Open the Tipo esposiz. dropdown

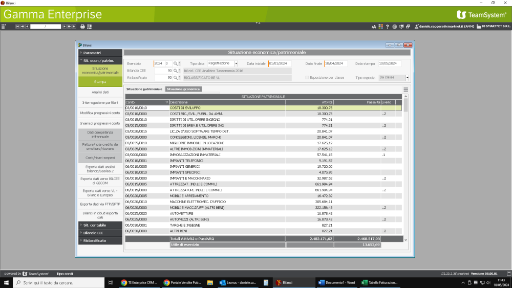pyautogui.click(x=407, y=78)
